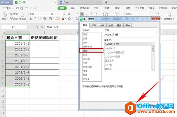The image size is (177, 117).
Task: Click the Paste clipboard icon
Action: click(x=4, y=14)
